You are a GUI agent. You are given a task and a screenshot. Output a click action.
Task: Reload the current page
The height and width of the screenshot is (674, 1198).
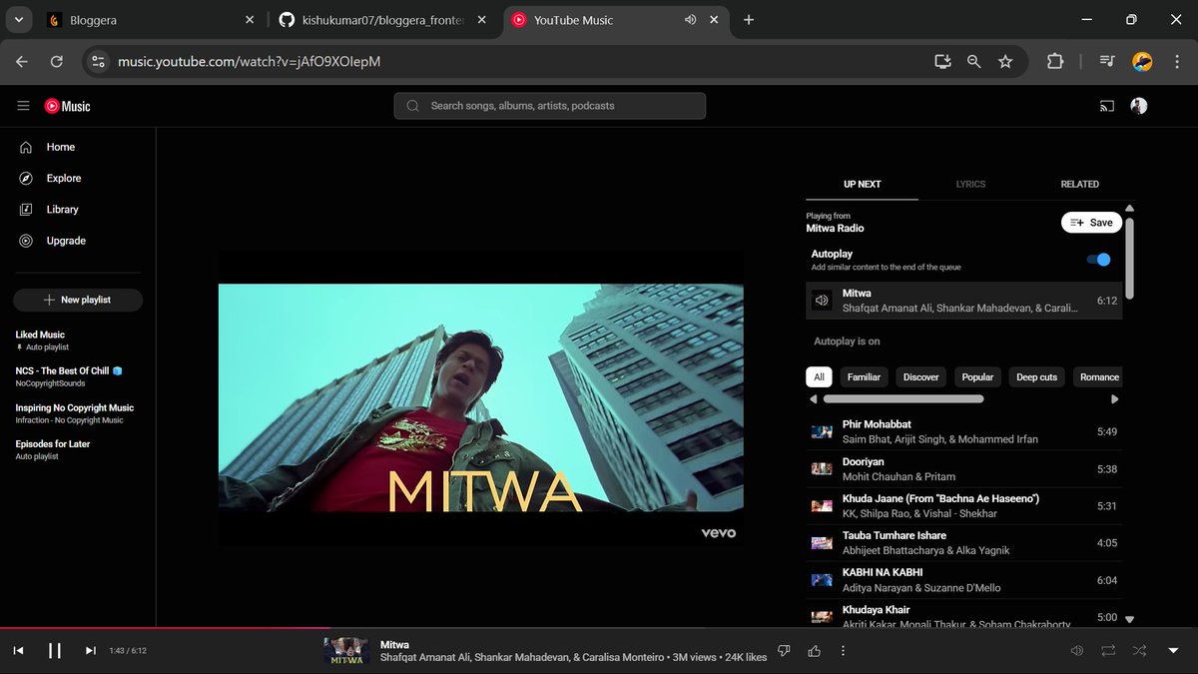click(x=57, y=62)
